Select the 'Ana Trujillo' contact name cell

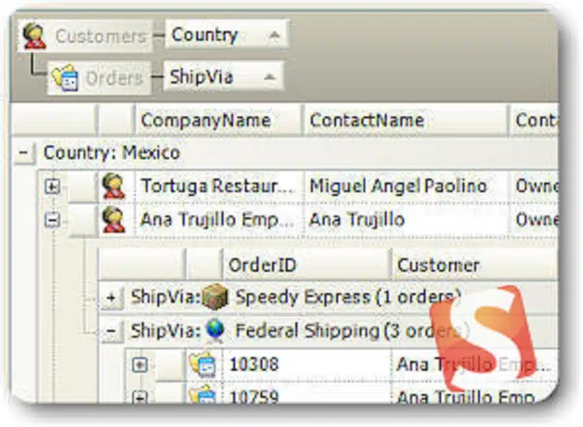click(x=406, y=220)
